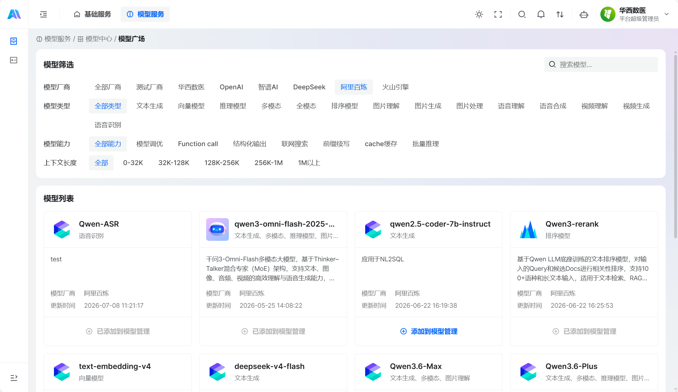Viewport: 678px width, 392px height.
Task: Click the Qwen3.6-Plus model logo
Action: tap(528, 372)
